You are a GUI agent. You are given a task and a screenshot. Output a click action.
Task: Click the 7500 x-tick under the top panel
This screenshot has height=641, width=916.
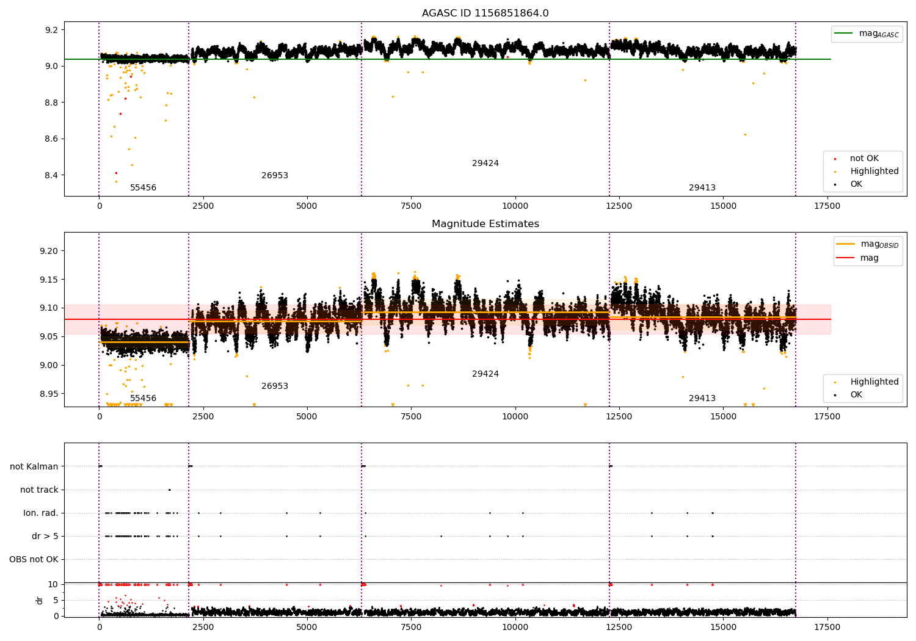coord(411,206)
